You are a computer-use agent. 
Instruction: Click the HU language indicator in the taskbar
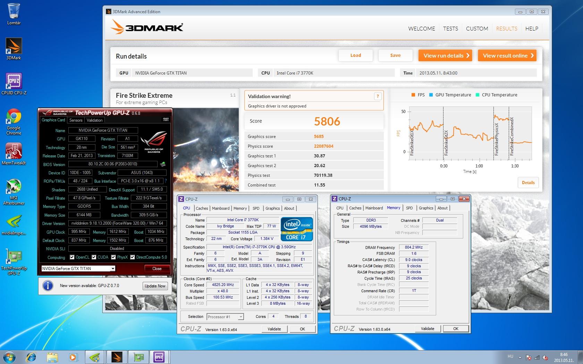(x=510, y=356)
